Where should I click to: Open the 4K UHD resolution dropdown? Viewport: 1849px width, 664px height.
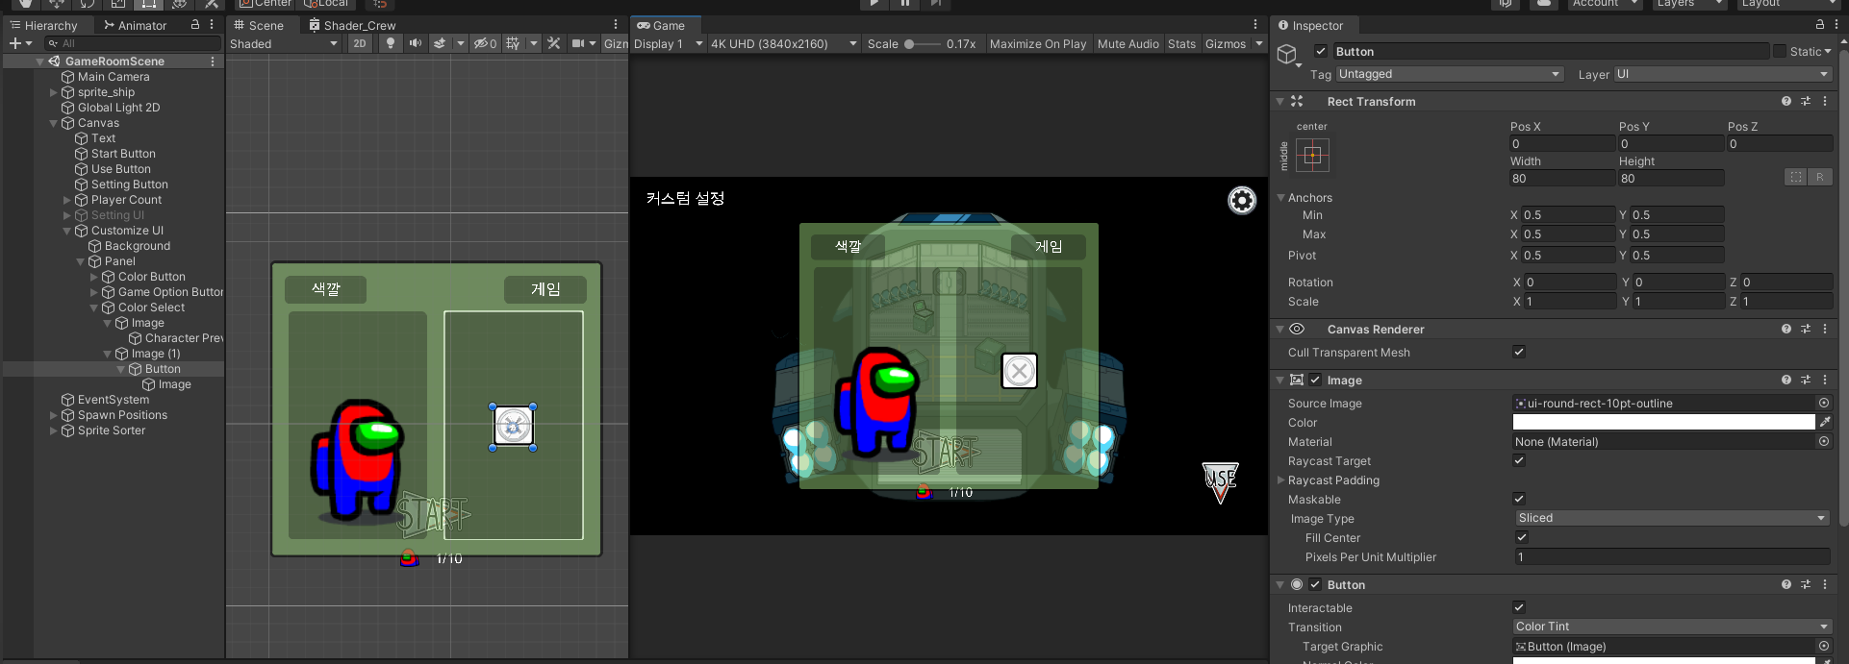click(784, 43)
